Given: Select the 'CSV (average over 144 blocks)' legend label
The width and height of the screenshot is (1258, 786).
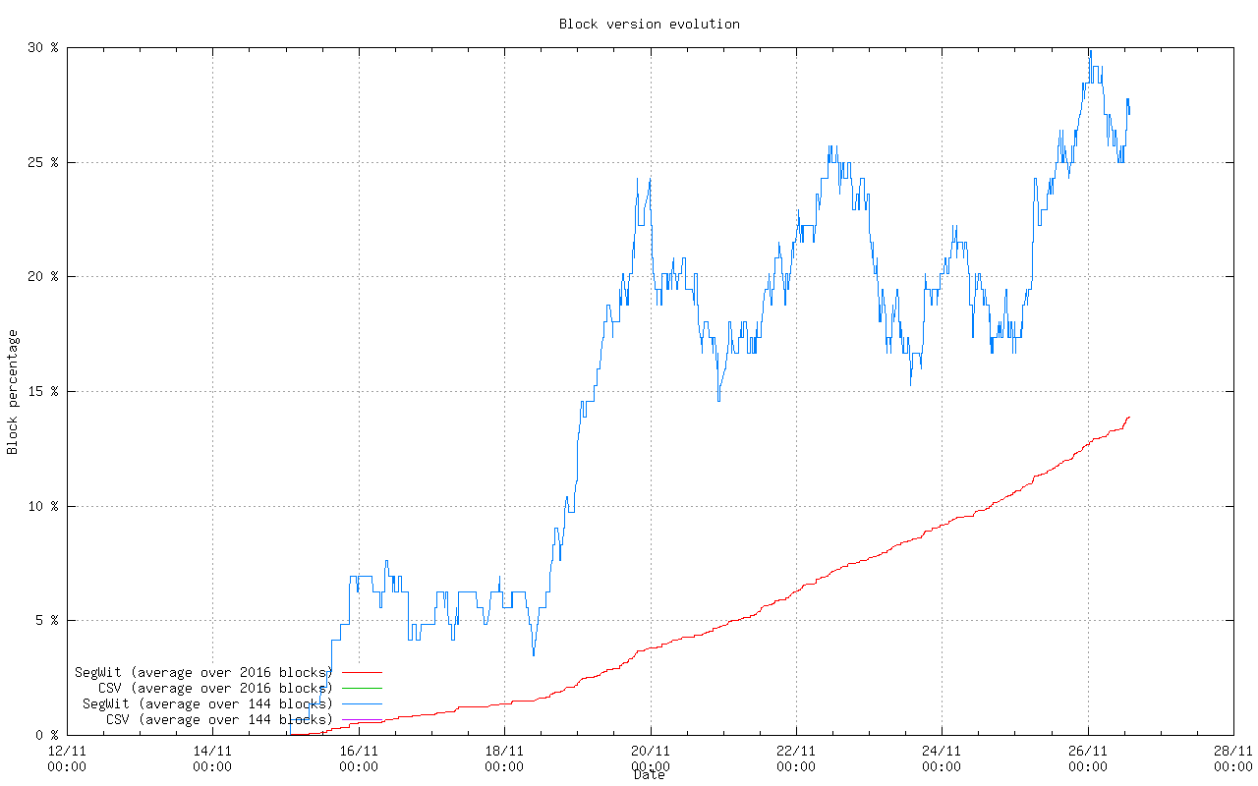Looking at the screenshot, I should [219, 720].
